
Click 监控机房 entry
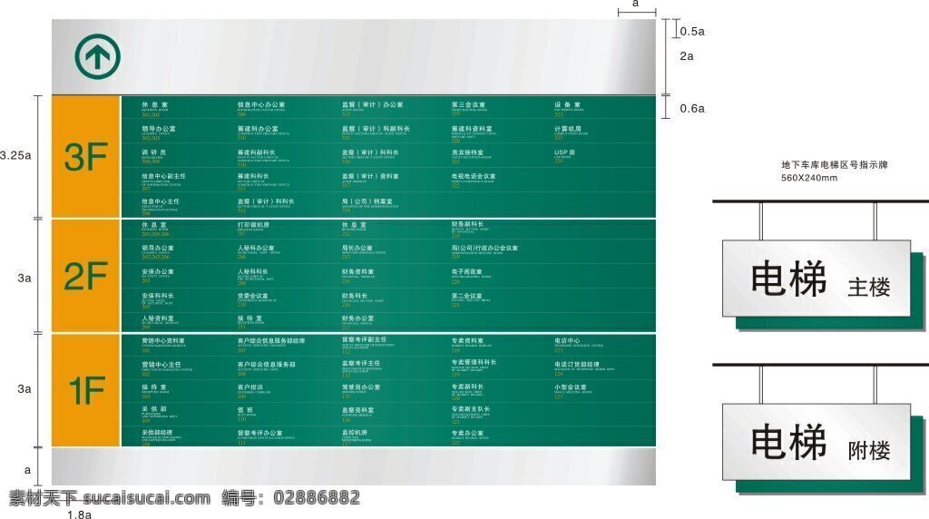(x=355, y=433)
